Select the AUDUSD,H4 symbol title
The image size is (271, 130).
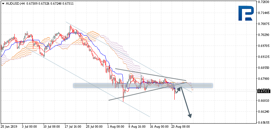(x=15, y=3)
